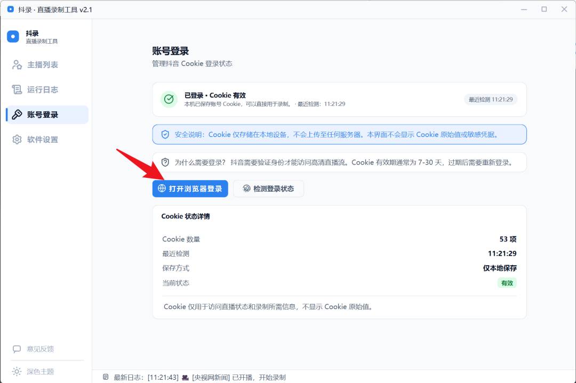The image size is (576, 383).
Task: Click the 保存方式 label
Action: point(175,268)
